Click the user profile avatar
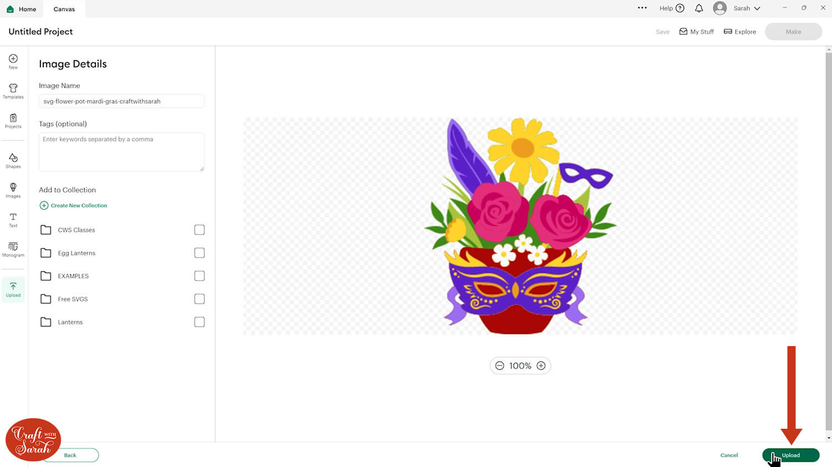 click(720, 8)
